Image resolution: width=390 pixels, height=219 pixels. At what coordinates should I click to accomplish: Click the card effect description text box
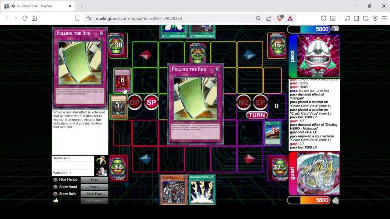[80, 132]
